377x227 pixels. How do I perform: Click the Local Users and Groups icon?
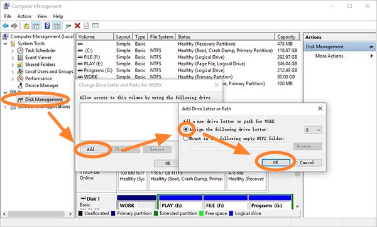[20, 71]
